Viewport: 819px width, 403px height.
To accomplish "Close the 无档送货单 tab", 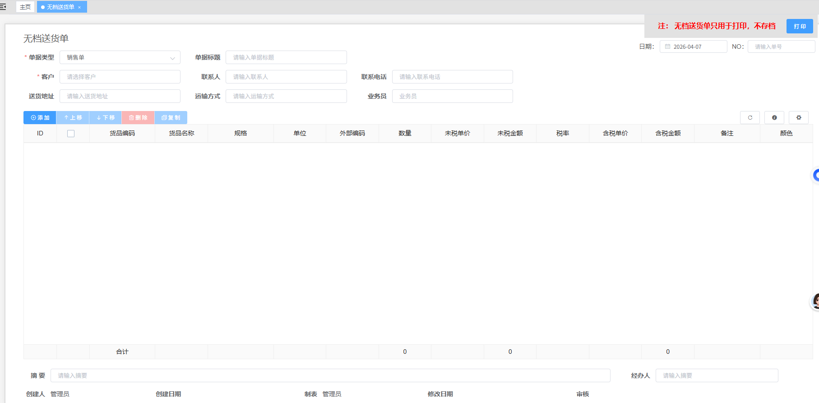I will [x=79, y=7].
